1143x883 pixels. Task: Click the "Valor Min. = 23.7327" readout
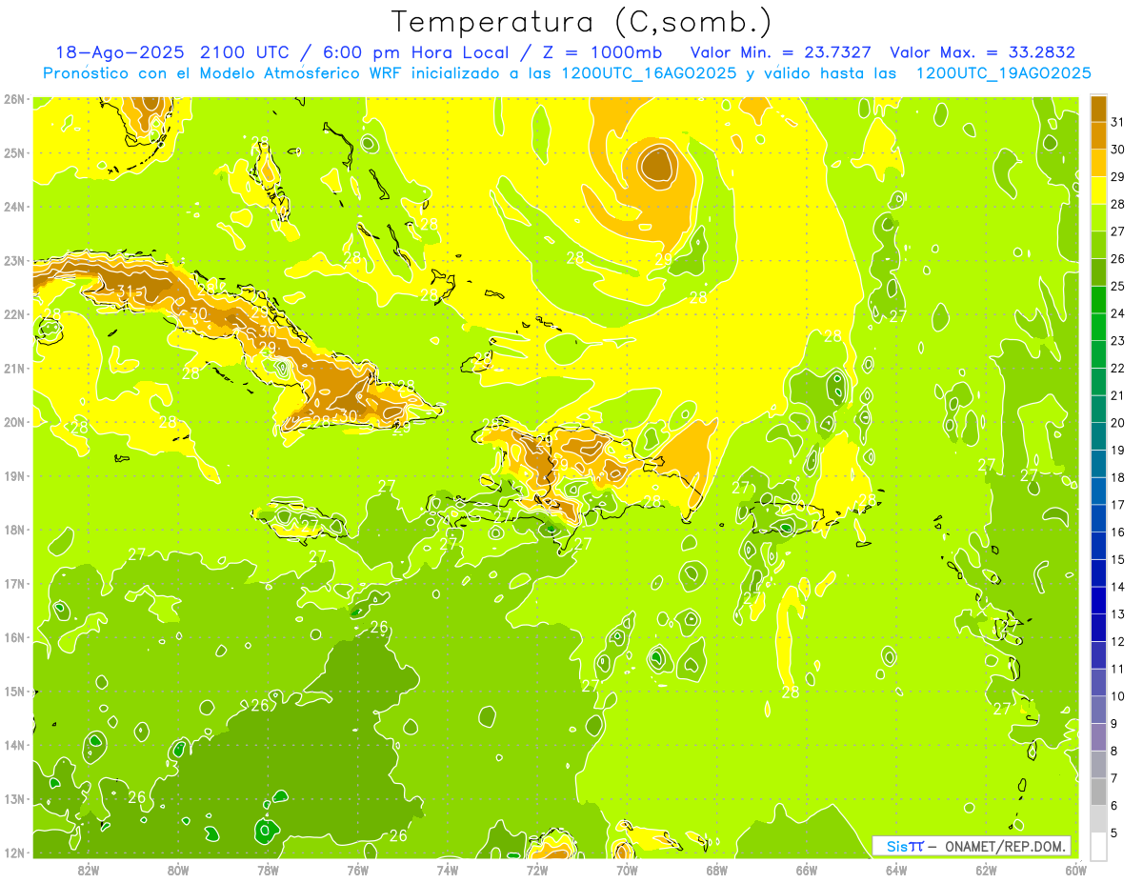[x=781, y=53]
